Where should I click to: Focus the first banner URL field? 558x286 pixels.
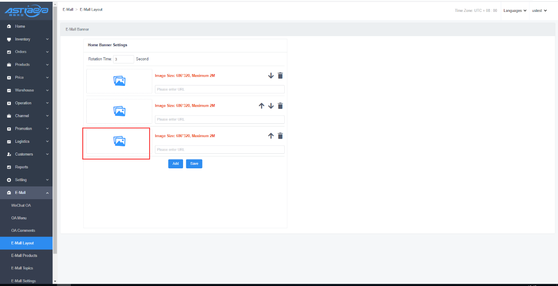pyautogui.click(x=220, y=89)
